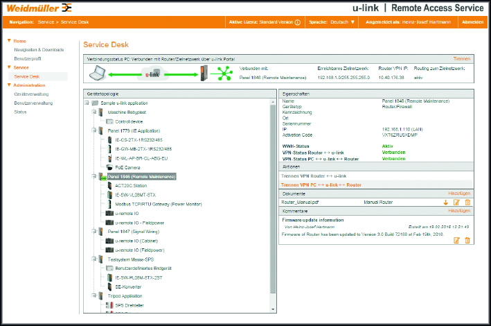This screenshot has height=326, width=491.
Task: Collapse the Testsystem Messe-SPS node
Action: [x=94, y=259]
